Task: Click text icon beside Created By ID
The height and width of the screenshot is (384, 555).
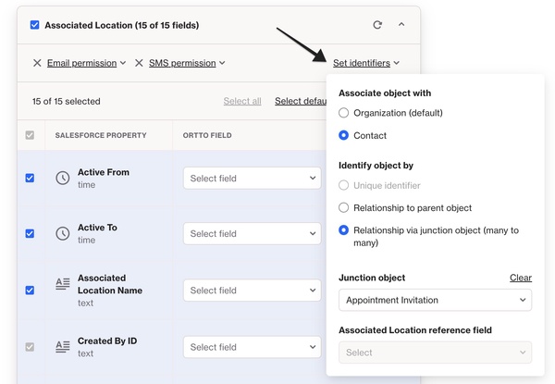Action: (63, 347)
